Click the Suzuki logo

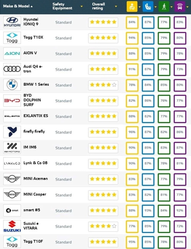click(12, 226)
